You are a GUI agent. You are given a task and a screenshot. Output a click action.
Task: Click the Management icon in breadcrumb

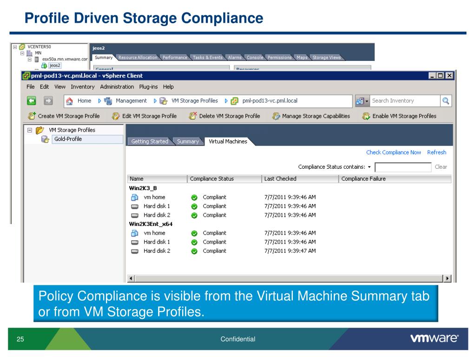108,101
